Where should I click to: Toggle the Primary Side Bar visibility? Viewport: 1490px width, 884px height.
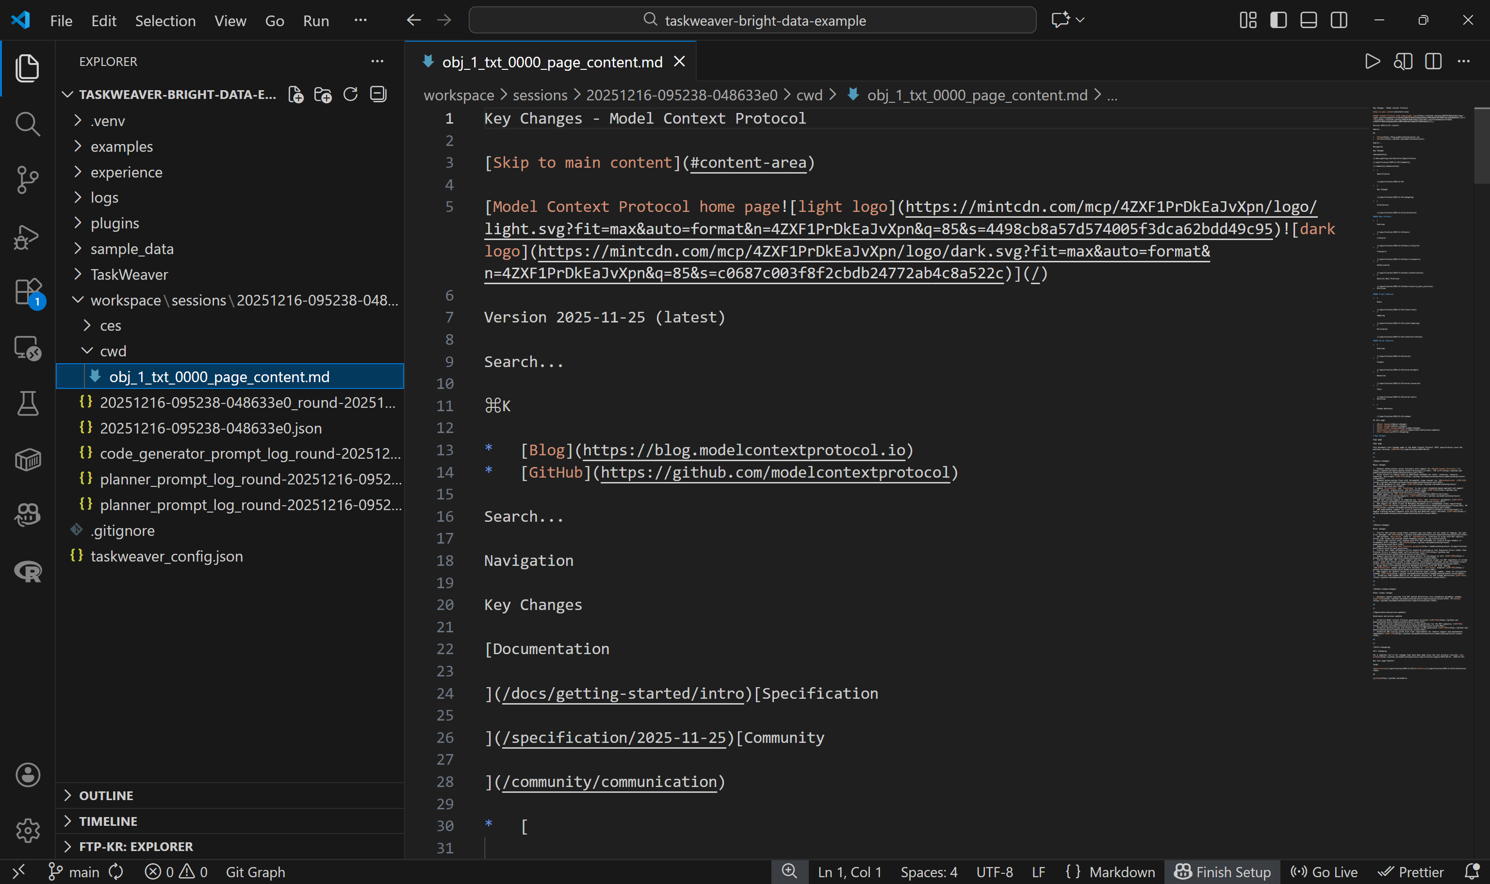pyautogui.click(x=1278, y=20)
